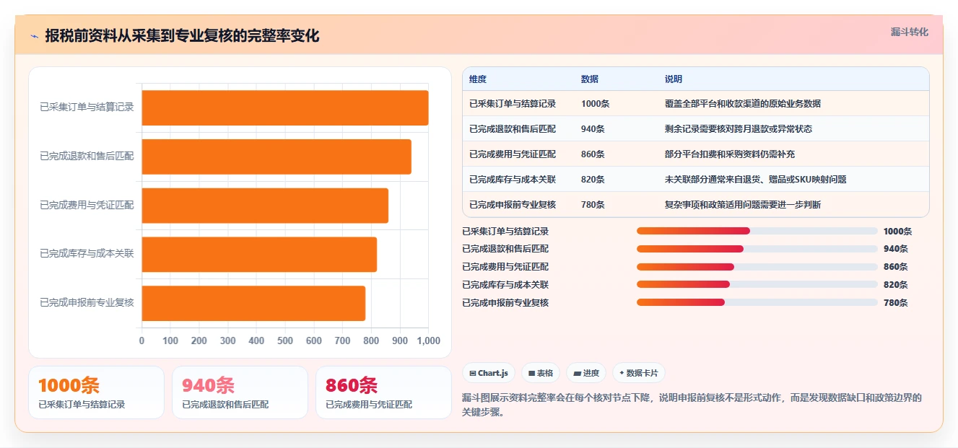Click the chart bar for 已完成退款和售后匹配

[x=276, y=157]
